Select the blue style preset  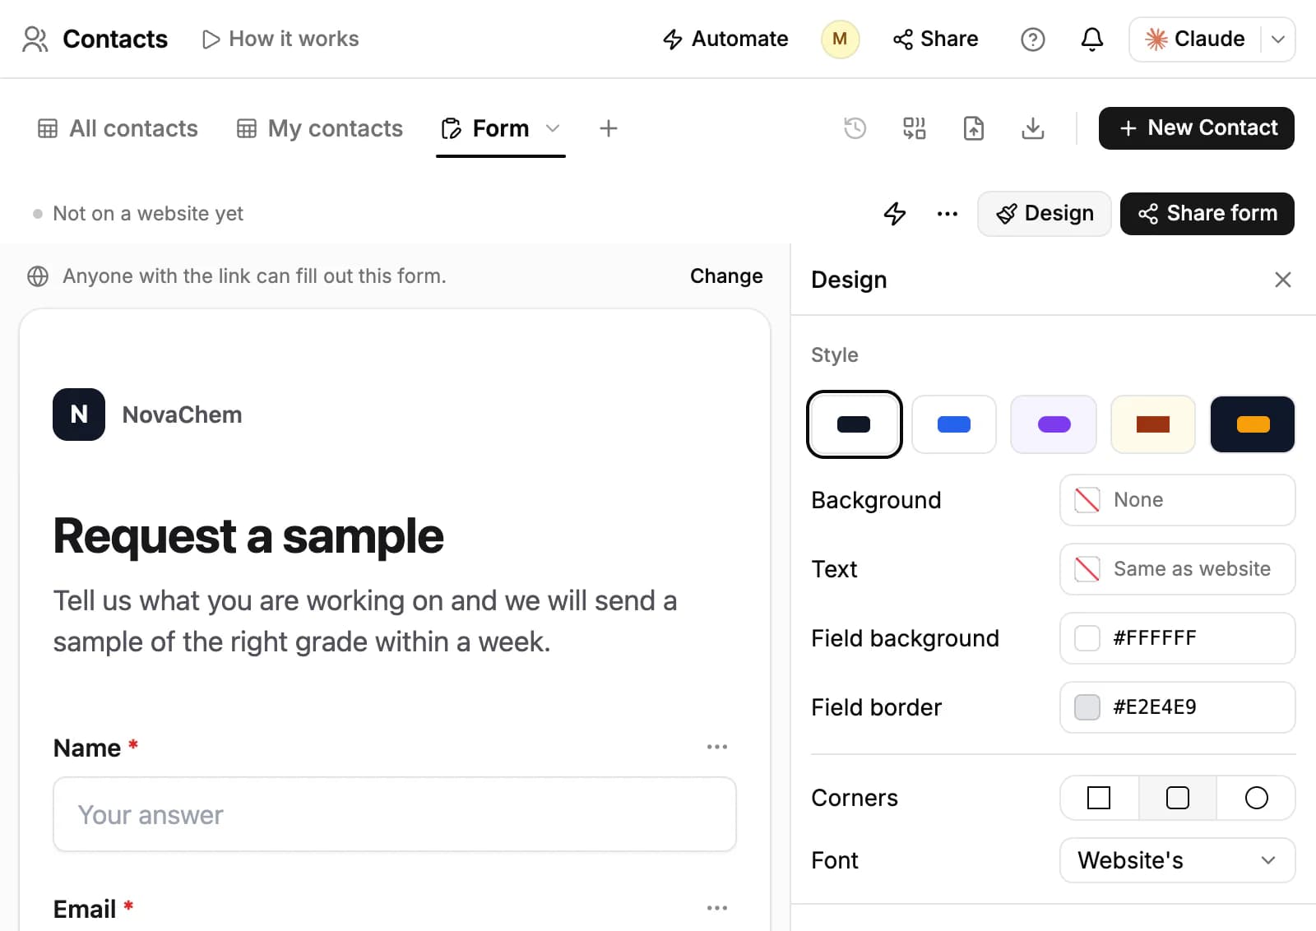954,424
